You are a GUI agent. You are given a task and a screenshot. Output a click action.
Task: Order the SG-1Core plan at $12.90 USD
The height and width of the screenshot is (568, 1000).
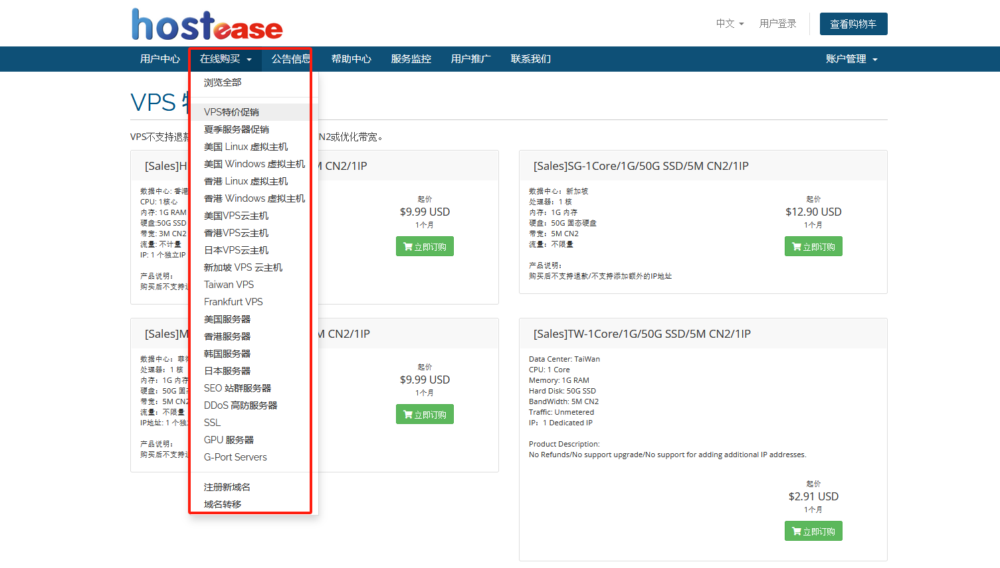pyautogui.click(x=813, y=246)
